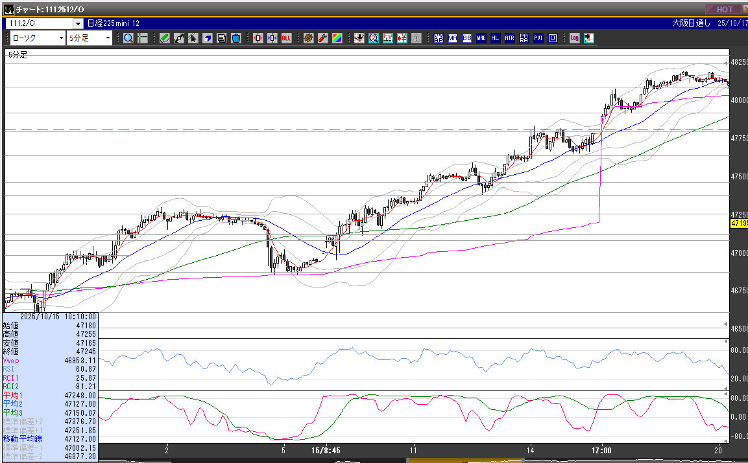
Task: Open the wrench settings icon
Action: (322, 38)
